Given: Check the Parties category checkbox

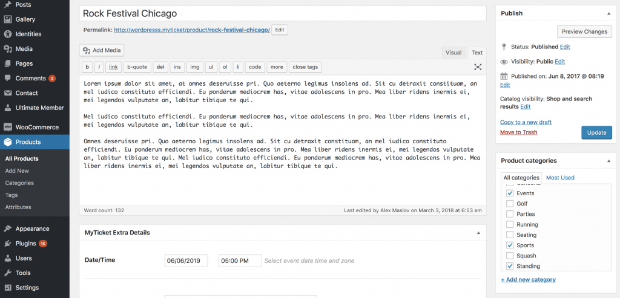Looking at the screenshot, I should (x=510, y=214).
